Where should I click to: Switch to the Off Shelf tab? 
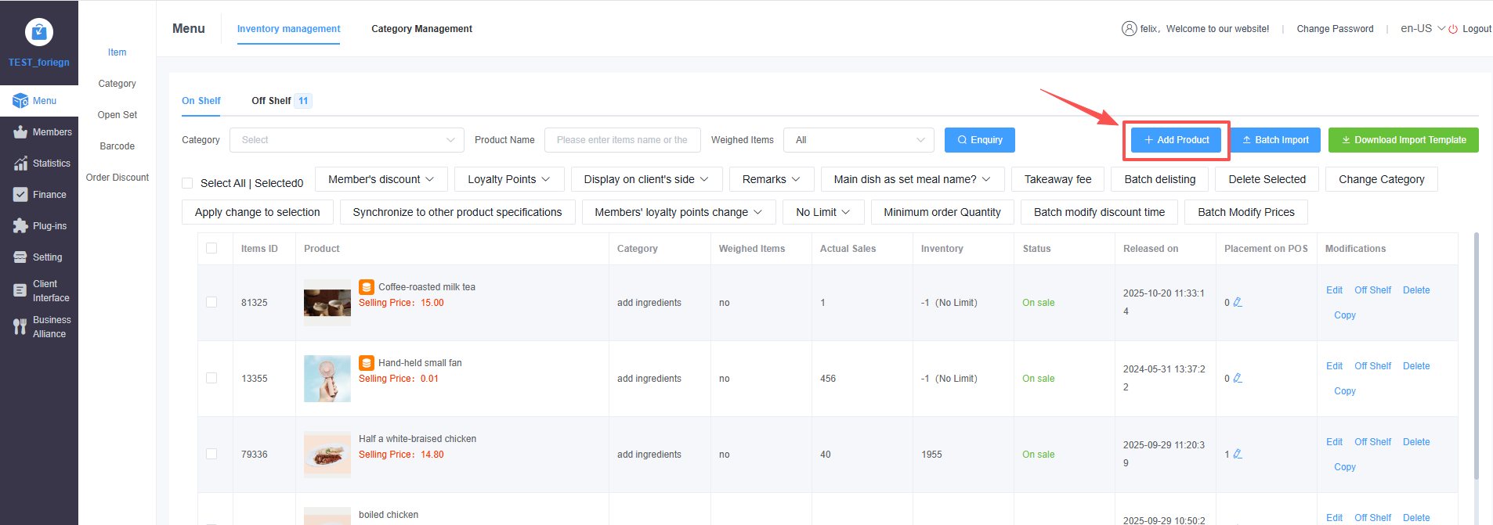[271, 101]
